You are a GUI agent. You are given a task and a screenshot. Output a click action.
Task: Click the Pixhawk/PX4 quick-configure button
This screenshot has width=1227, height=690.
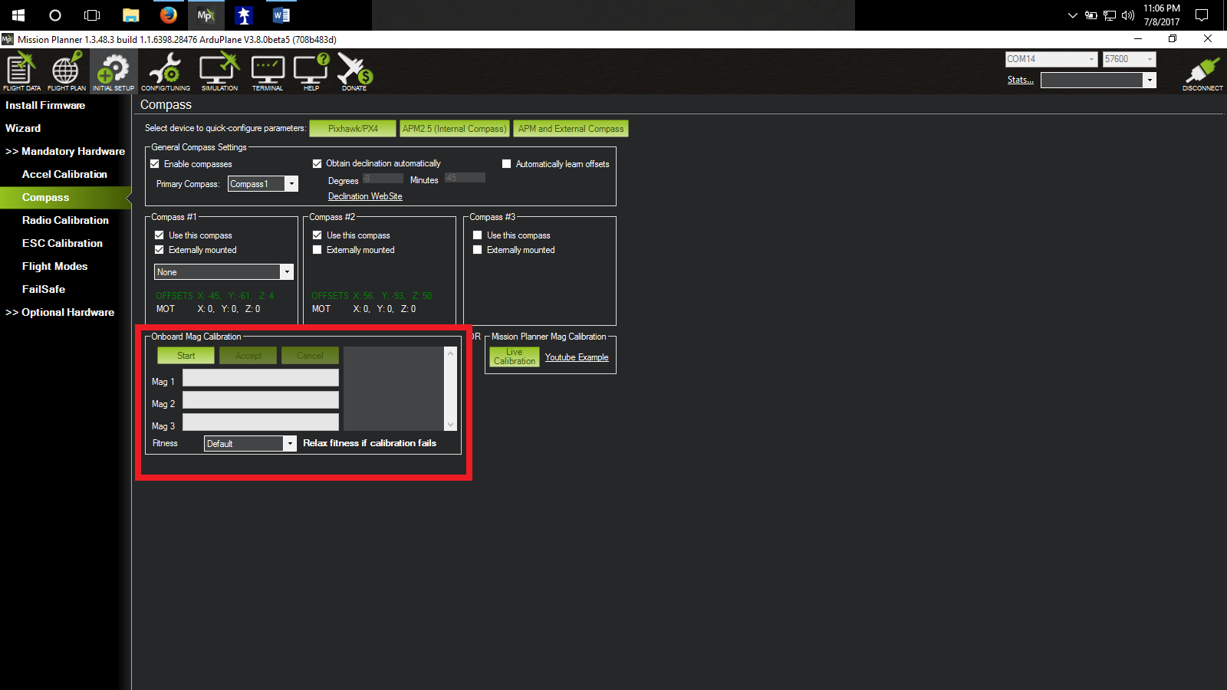(x=353, y=129)
